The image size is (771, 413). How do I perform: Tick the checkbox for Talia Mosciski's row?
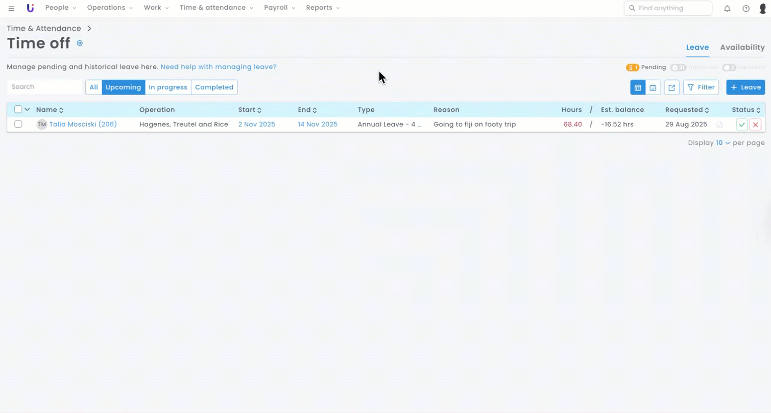pos(18,124)
